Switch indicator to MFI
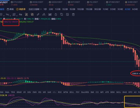This screenshot has height=108, width=140. pos(102,92)
